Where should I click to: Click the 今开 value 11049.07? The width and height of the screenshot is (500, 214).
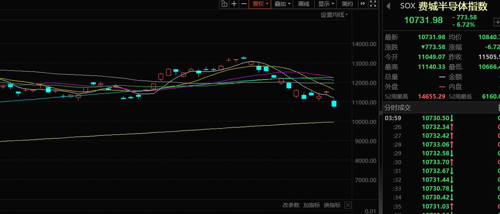point(432,57)
